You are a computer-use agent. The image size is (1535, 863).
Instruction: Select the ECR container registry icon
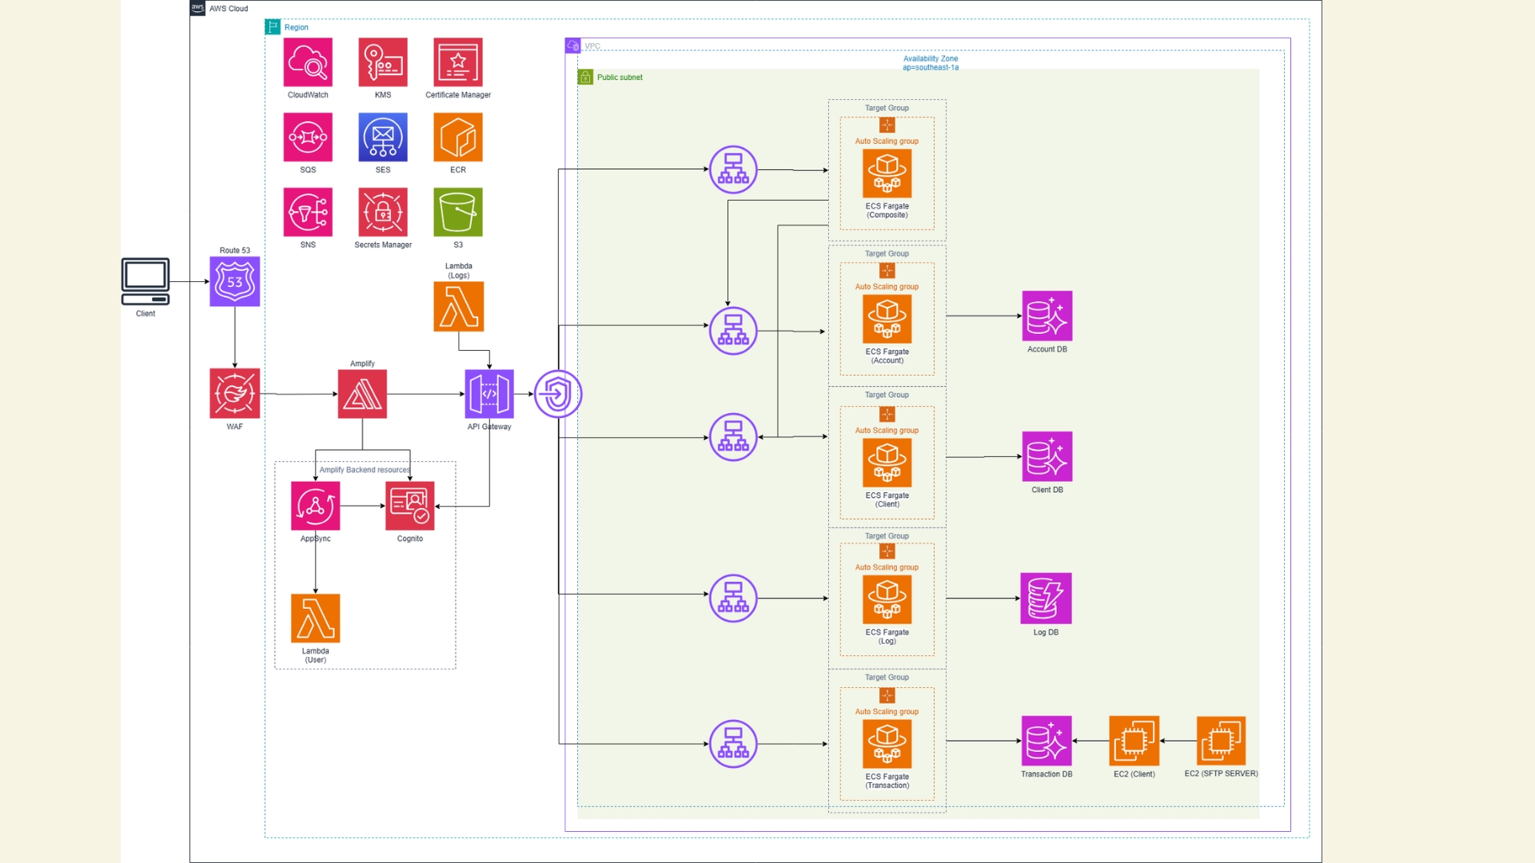[x=458, y=137]
